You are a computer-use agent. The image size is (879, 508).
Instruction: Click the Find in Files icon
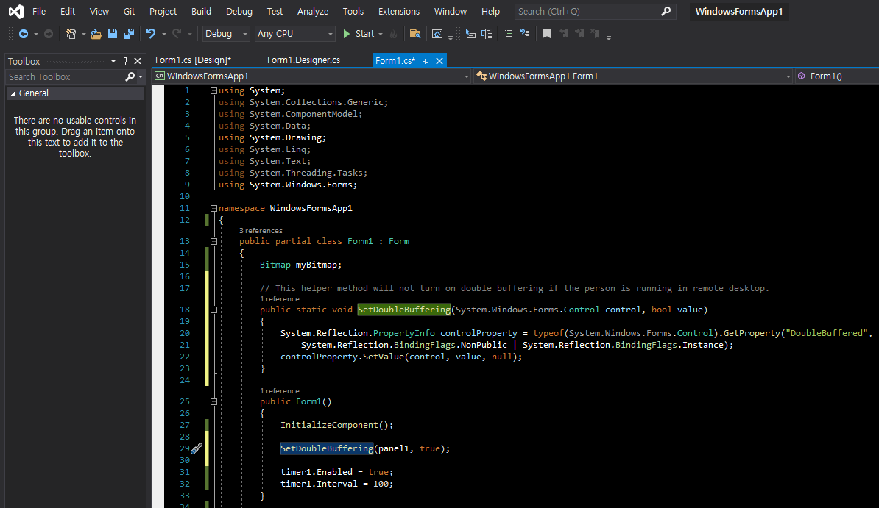click(415, 34)
